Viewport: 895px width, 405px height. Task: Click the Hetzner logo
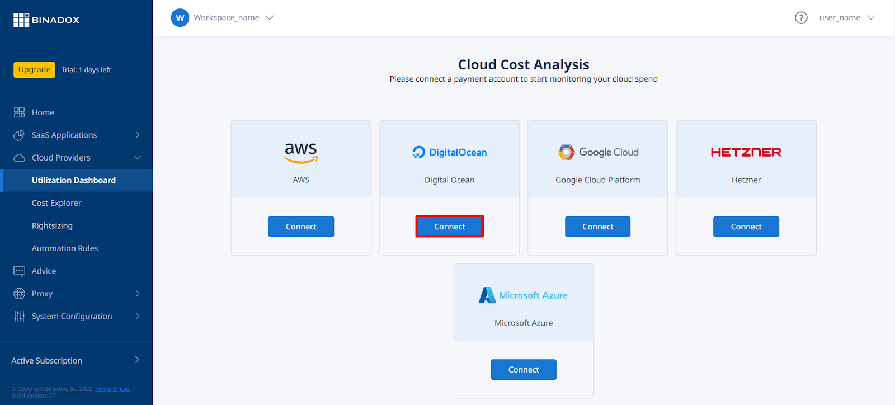[x=746, y=152]
